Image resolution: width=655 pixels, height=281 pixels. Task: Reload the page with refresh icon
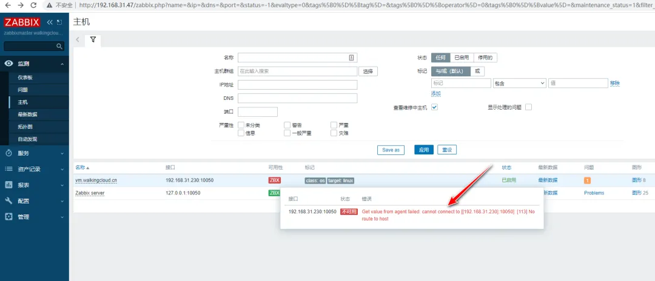(34, 5)
